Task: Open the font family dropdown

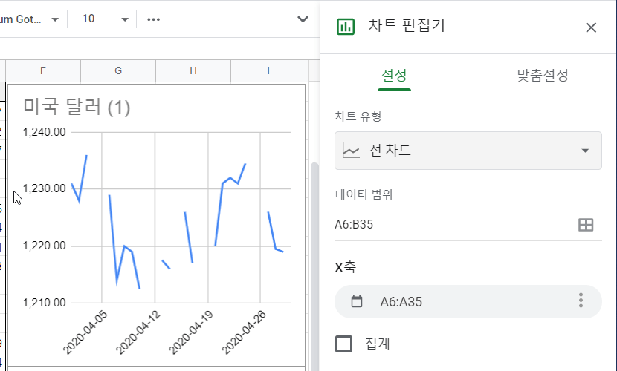Action: 54,19
